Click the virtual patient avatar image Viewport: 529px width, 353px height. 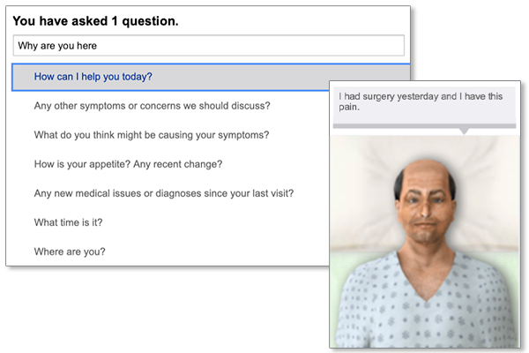tap(425, 241)
